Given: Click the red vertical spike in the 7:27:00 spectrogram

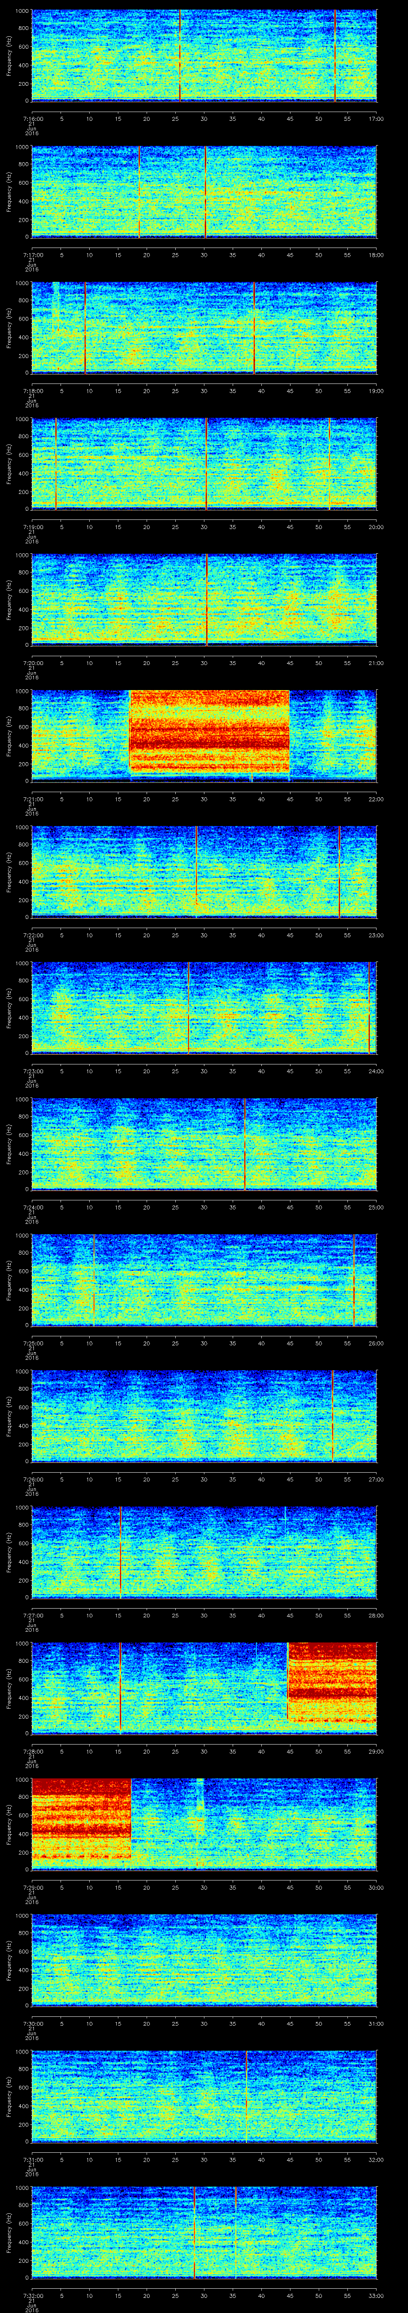Looking at the screenshot, I should 120,1552.
